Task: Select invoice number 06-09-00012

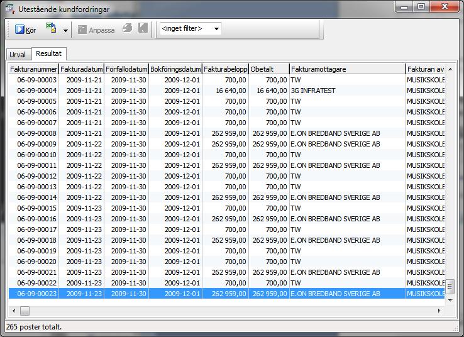Action: 36,176
